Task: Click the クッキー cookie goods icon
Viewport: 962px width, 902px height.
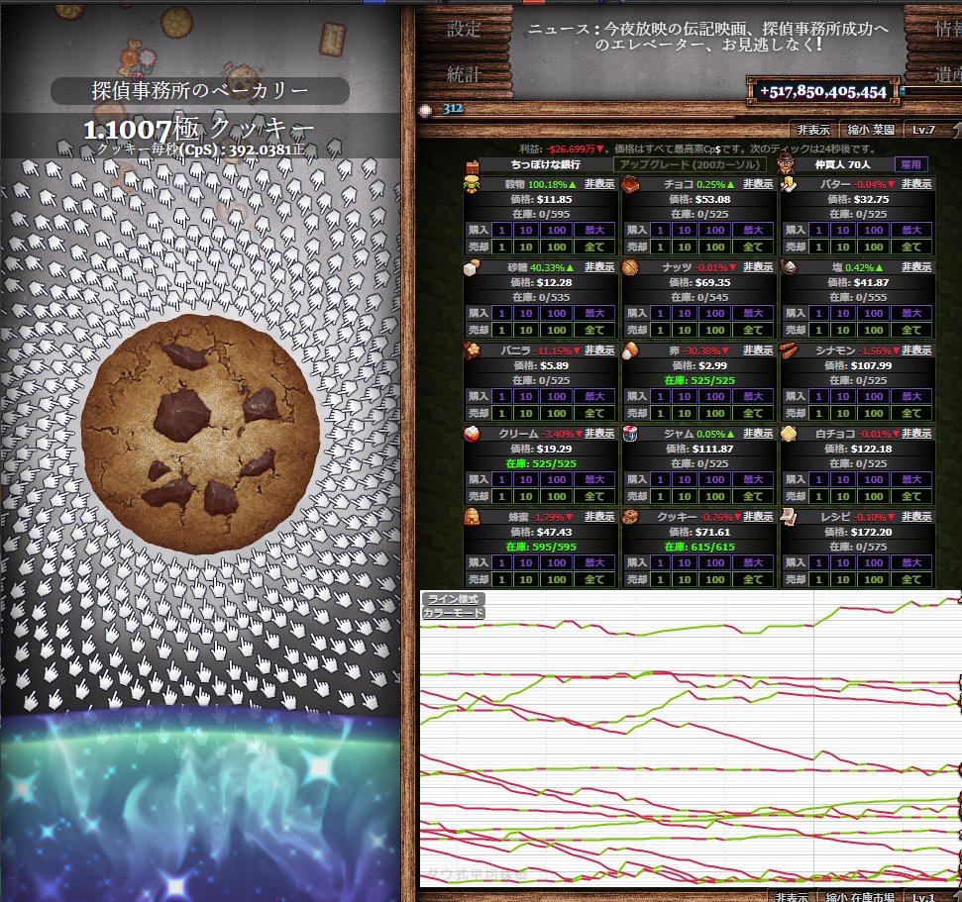Action: [630, 517]
